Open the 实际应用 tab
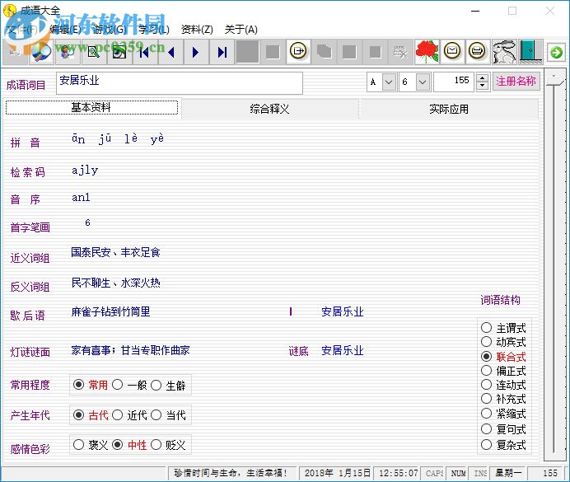Viewport: 570px width, 482px height. (x=448, y=109)
